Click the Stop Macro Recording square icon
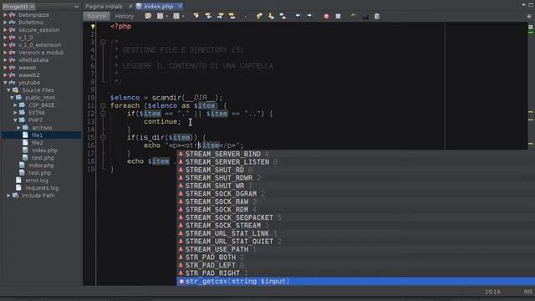Screen dimensions: 535x301 pos(338,16)
